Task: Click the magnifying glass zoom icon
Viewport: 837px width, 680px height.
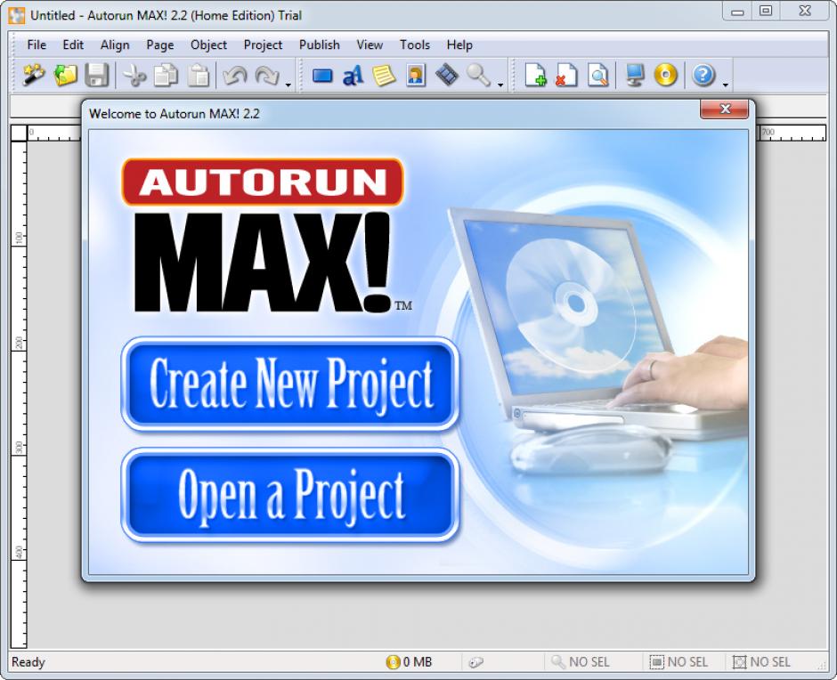Action: pyautogui.click(x=478, y=75)
